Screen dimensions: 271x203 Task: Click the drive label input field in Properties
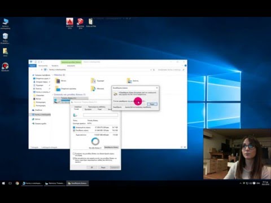click(x=100, y=115)
